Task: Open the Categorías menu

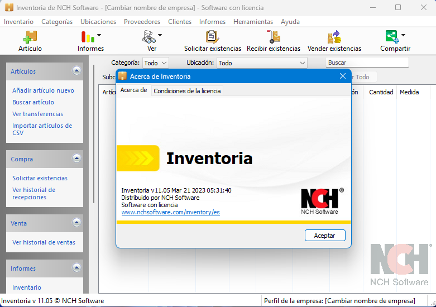Action: (57, 22)
